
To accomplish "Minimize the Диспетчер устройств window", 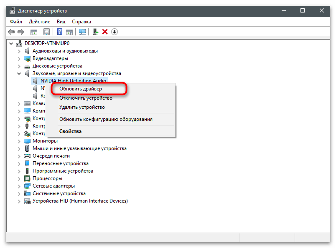I will click(284, 10).
